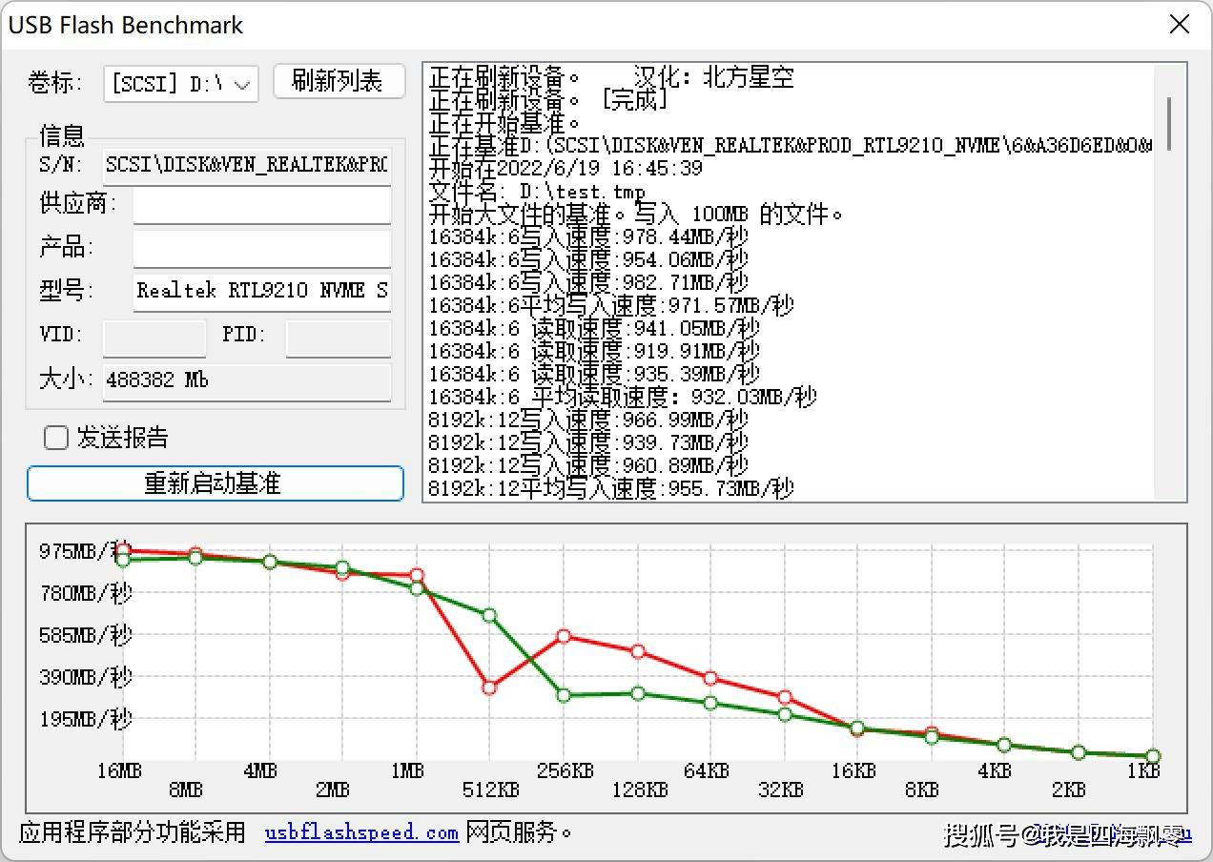Select log line 8192k:12写入速度:966.99MB/秒
This screenshot has width=1213, height=862.
pyautogui.click(x=588, y=420)
